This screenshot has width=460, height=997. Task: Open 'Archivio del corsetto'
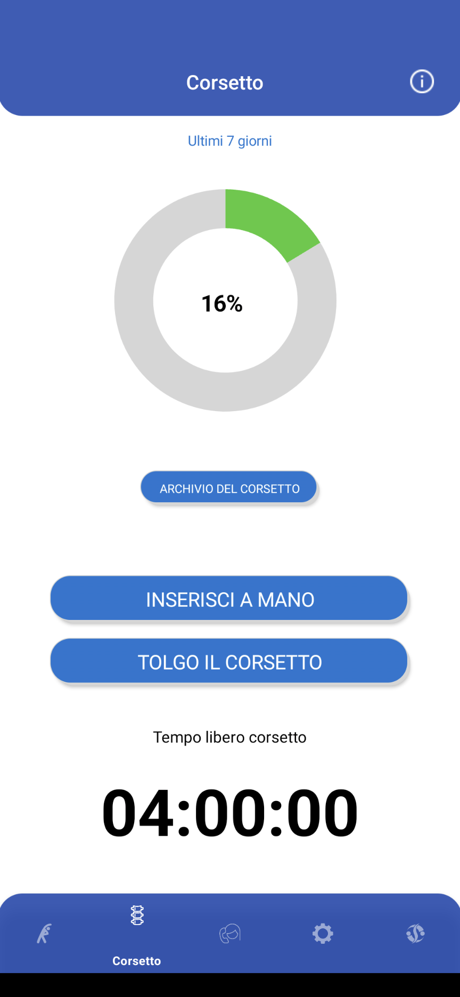229,487
